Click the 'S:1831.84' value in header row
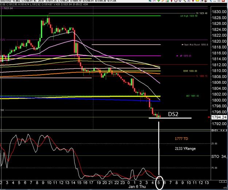The image size is (228, 190). 66,4
